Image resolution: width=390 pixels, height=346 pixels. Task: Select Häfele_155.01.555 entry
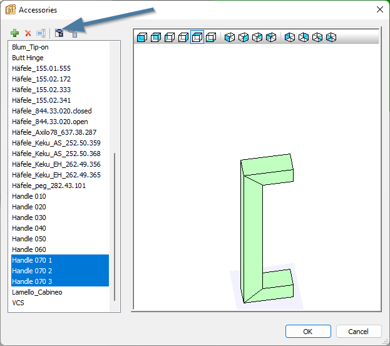pos(60,68)
